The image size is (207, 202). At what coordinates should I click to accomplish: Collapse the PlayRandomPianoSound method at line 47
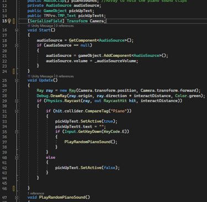pos(17,198)
